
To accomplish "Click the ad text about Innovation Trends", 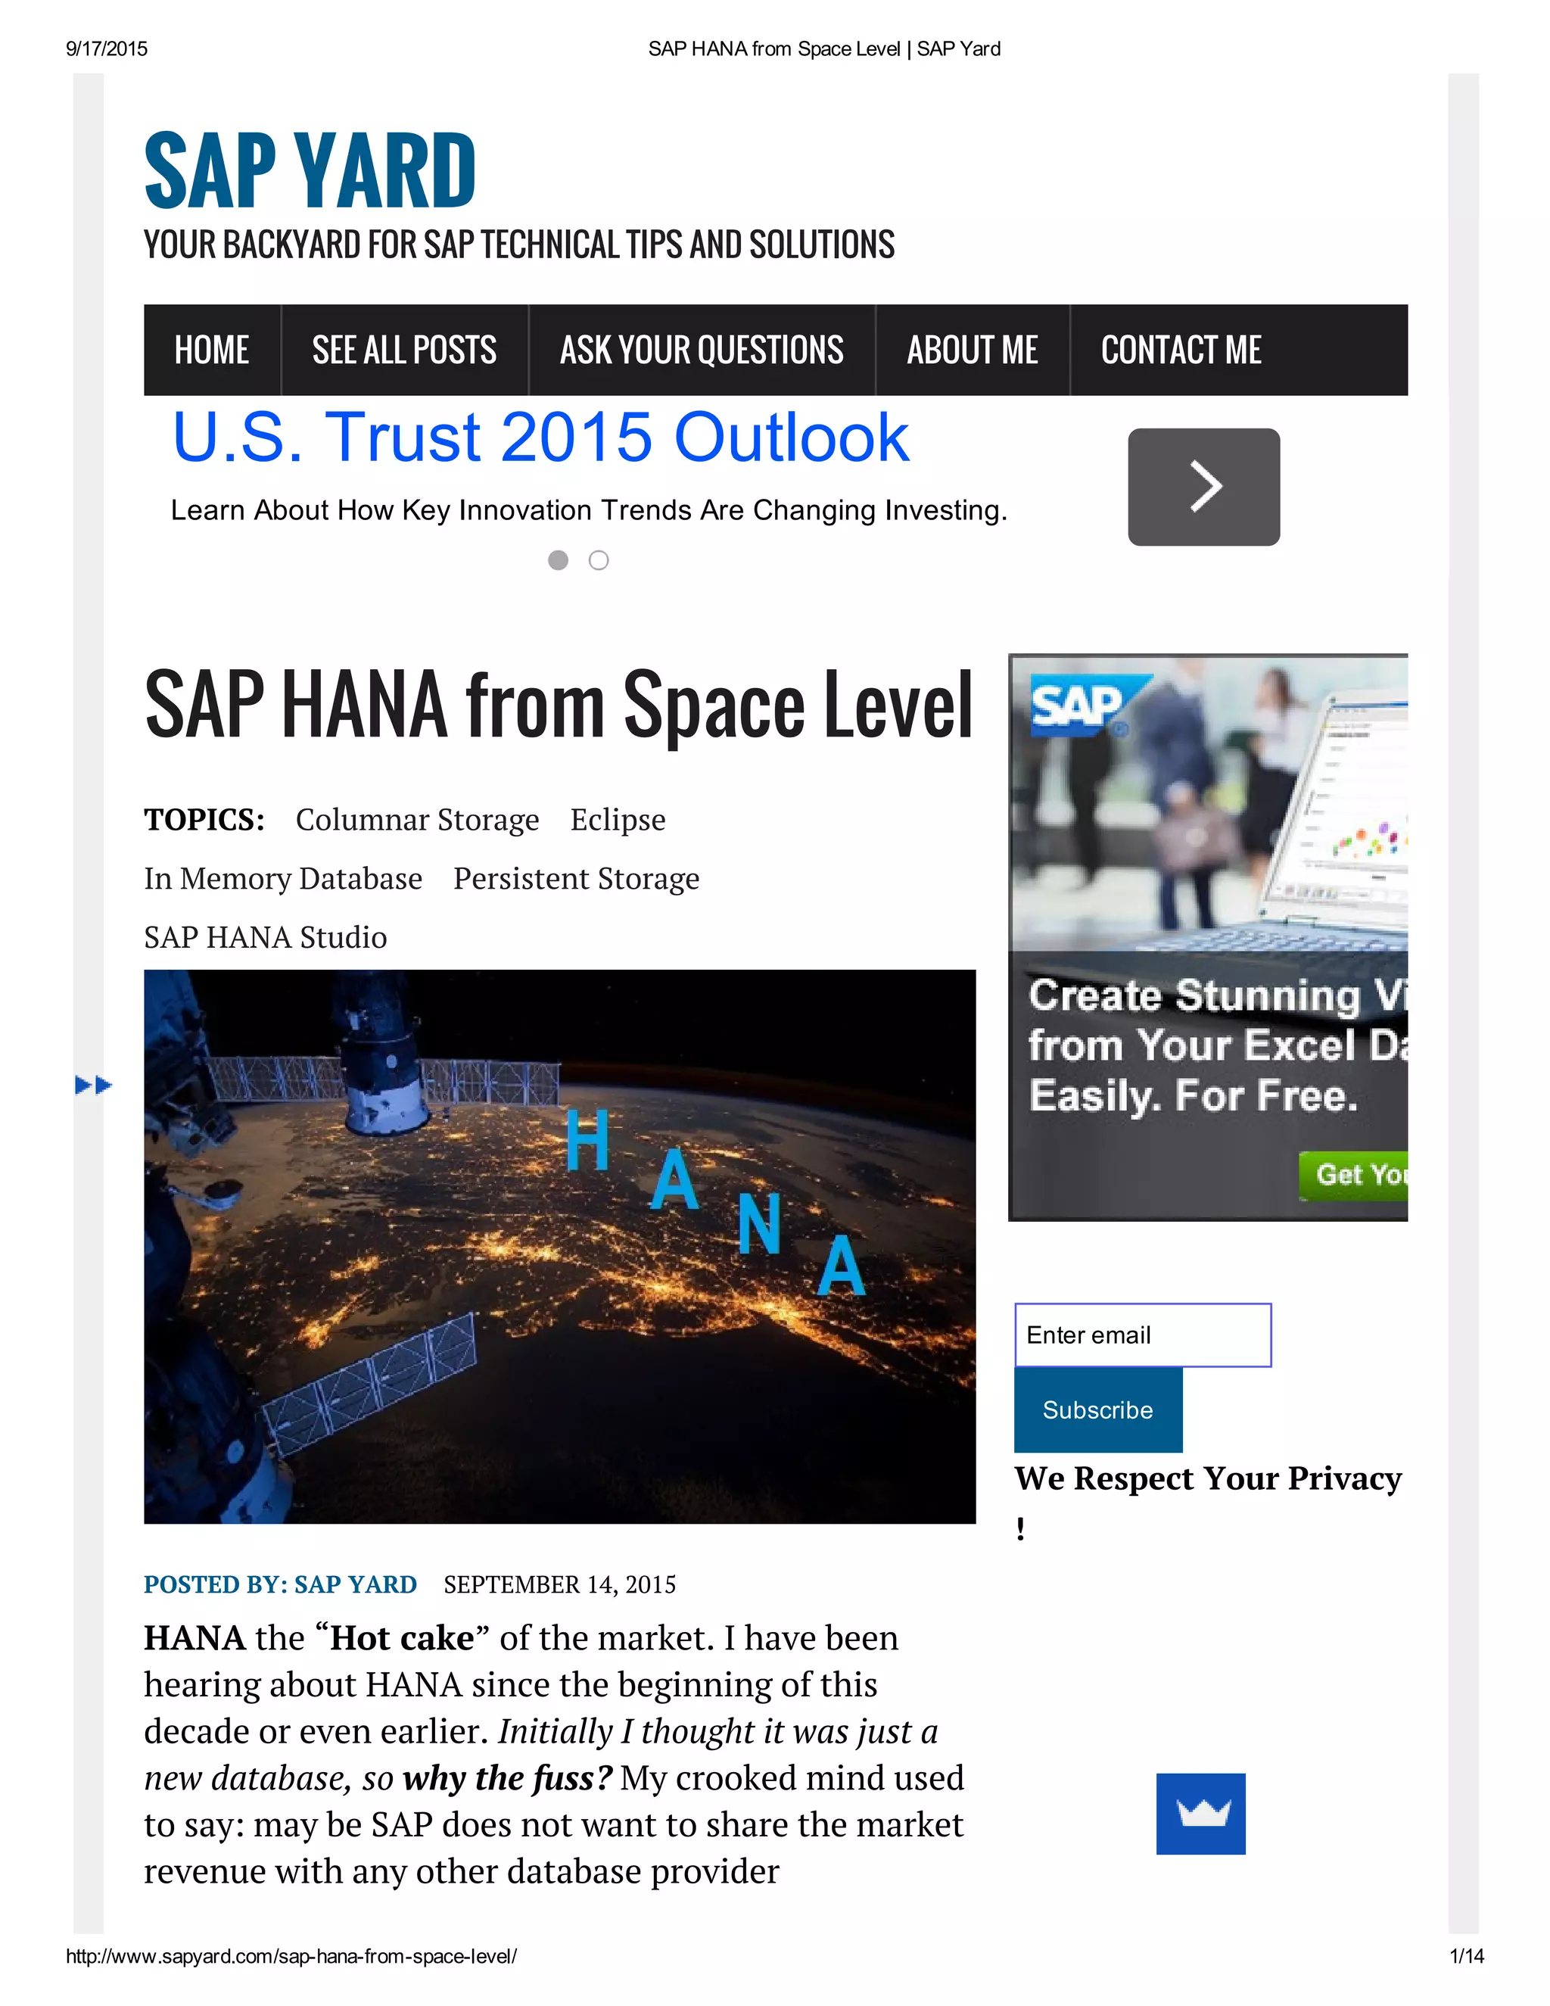I will (x=589, y=509).
